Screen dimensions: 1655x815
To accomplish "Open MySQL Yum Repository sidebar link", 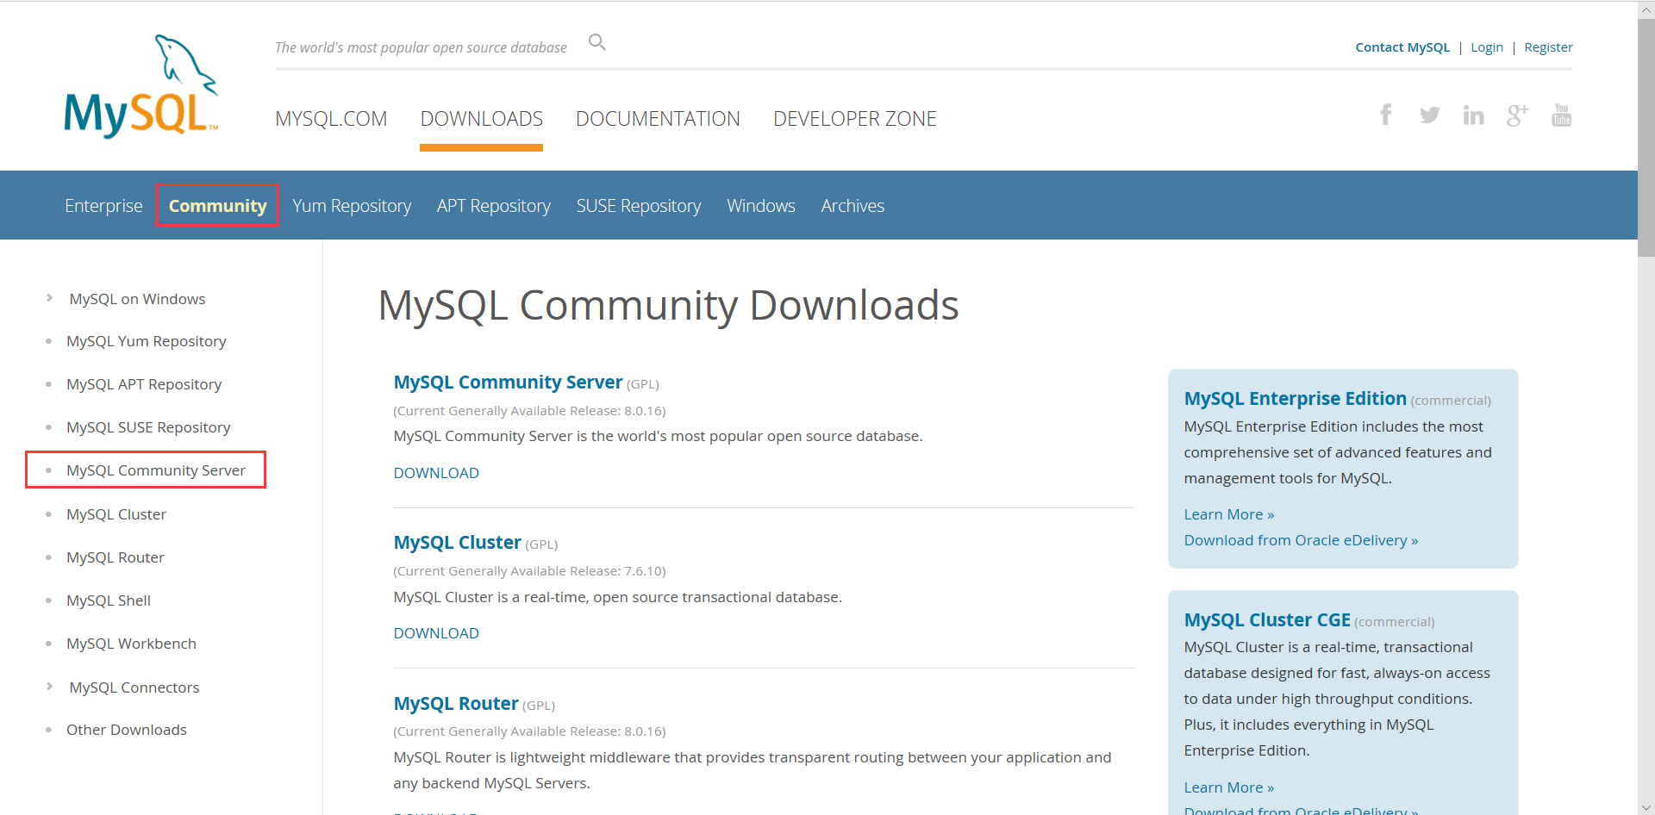I will (147, 341).
